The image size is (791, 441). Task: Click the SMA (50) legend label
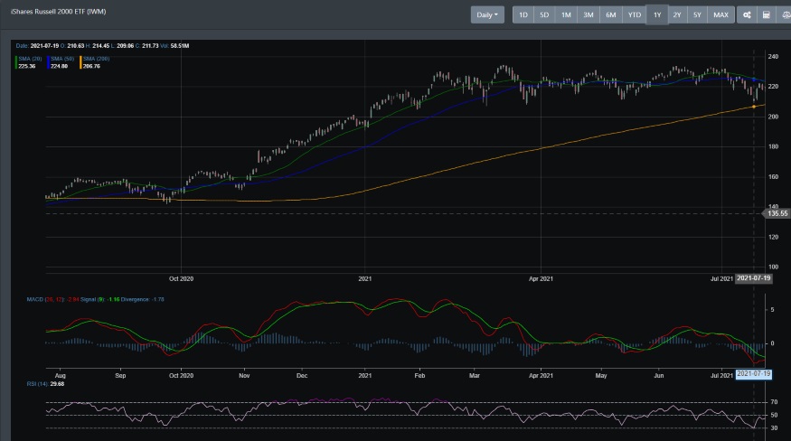pyautogui.click(x=62, y=59)
